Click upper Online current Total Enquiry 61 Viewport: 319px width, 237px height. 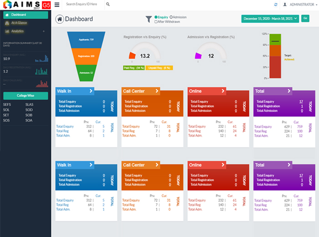(x=235, y=127)
